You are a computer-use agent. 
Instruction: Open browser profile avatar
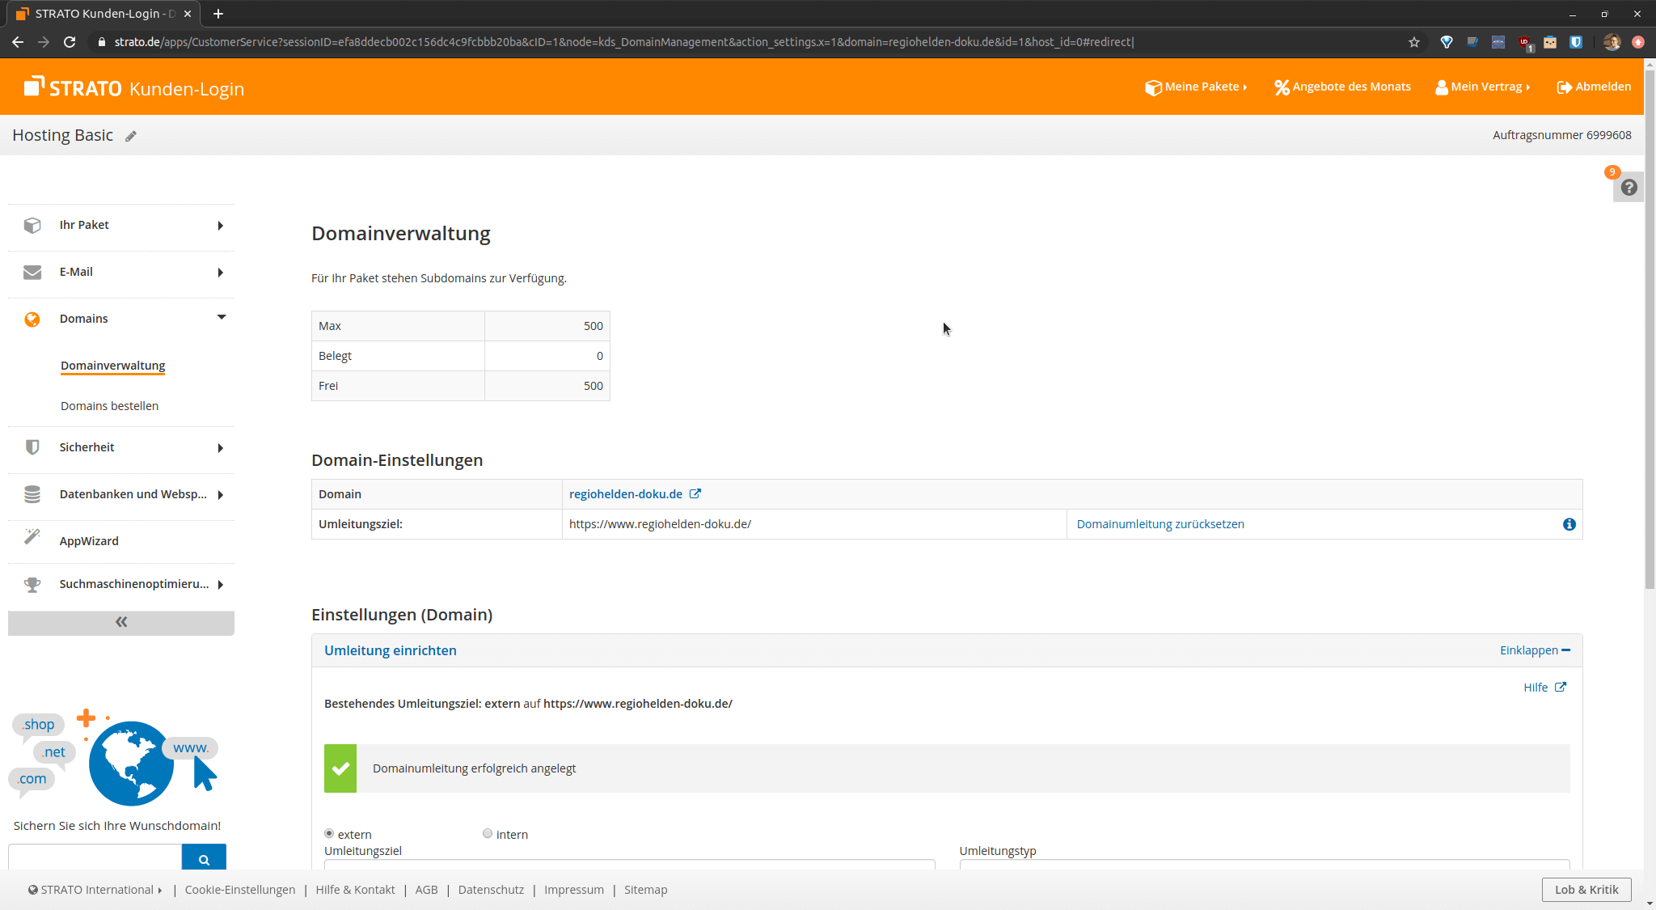1612,42
